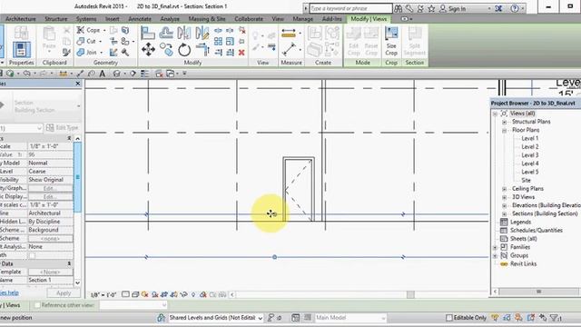Select the Array tool
The image size is (581, 327).
218,41
